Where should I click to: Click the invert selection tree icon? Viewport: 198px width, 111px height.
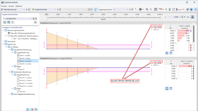[36, 109]
